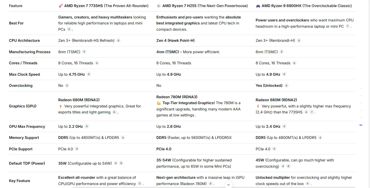Click 'DDR5 (Faster, up to 5600MT/s) & LPDDR5X' cell
Image resolution: width=370 pixels, height=188 pixels.
coord(194,138)
